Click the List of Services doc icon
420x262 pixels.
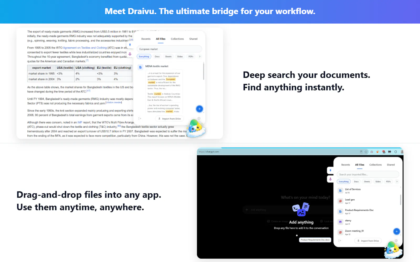pos(340,191)
